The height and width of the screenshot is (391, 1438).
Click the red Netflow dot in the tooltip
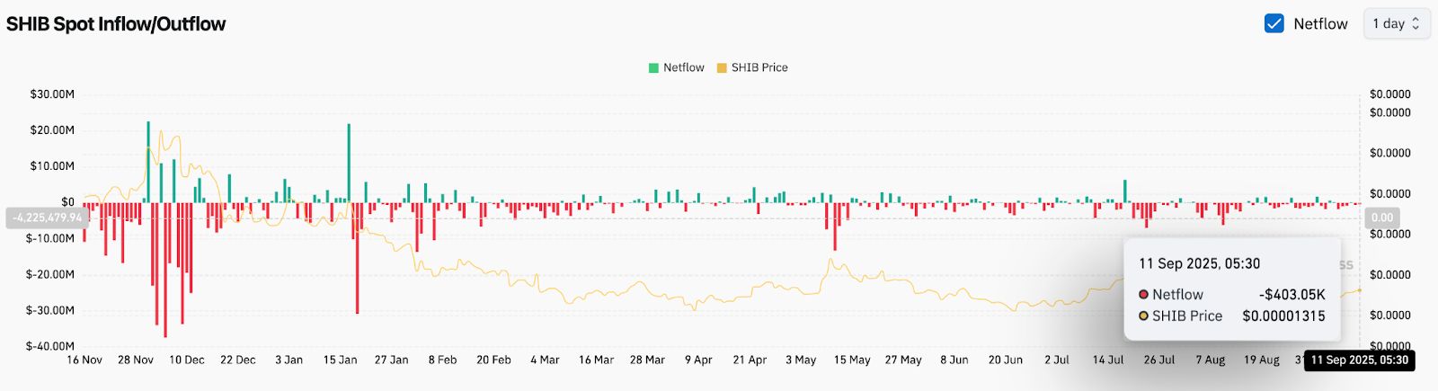click(x=1144, y=295)
